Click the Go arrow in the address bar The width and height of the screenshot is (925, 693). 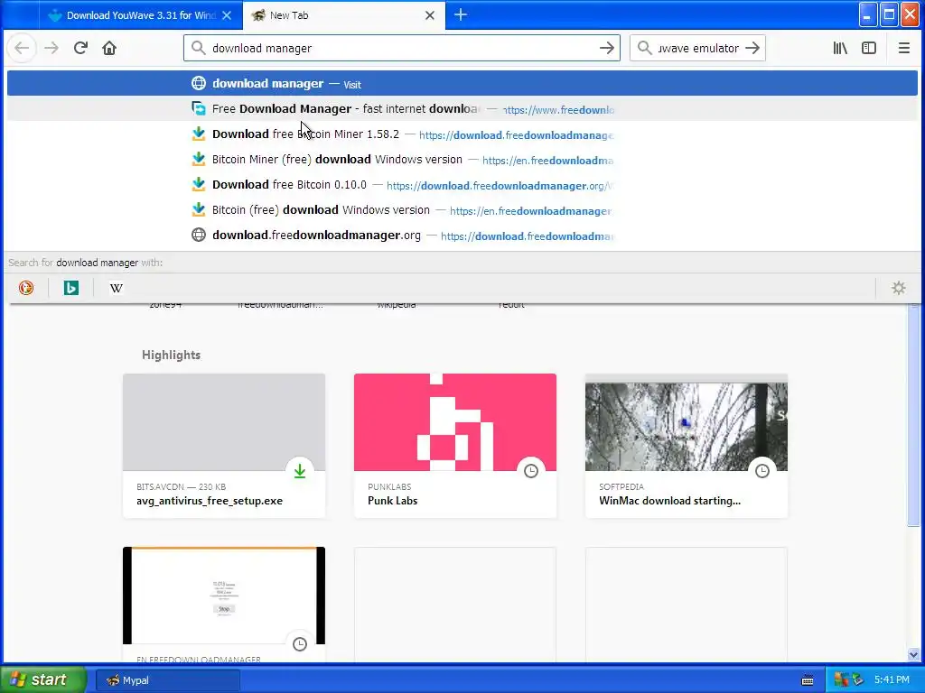(x=606, y=49)
